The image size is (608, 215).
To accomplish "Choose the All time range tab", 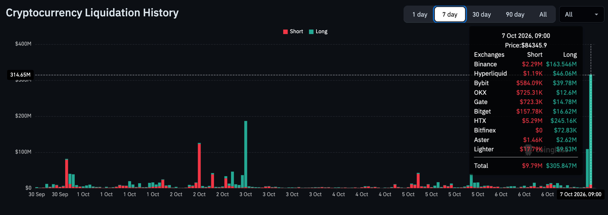I will click(543, 14).
